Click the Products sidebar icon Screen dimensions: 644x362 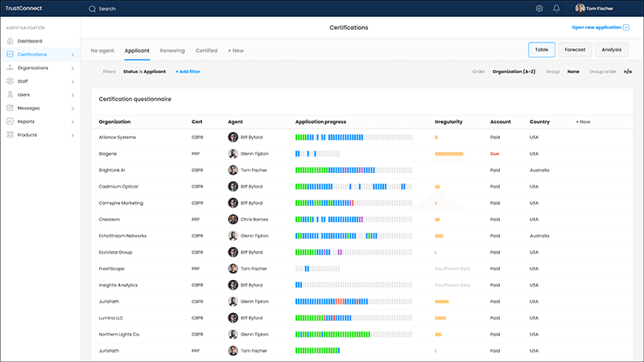[10, 134]
